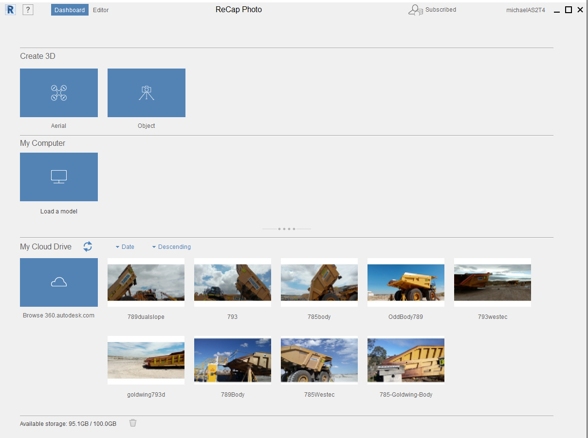The height and width of the screenshot is (438, 588).
Task: Open the OddBody789 project thumbnail
Action: [x=406, y=282]
